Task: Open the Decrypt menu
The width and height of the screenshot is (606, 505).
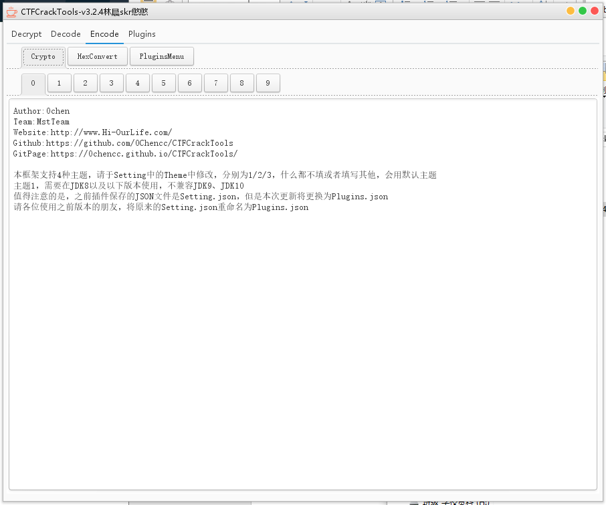Action: click(x=26, y=34)
